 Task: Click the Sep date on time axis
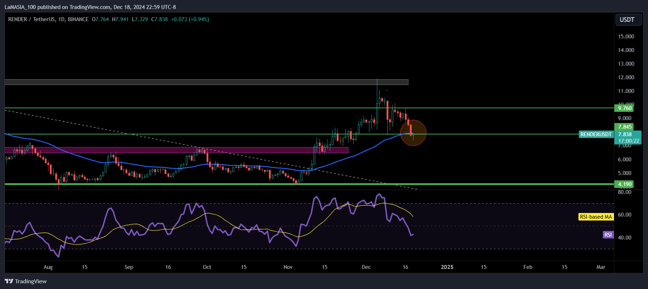pyautogui.click(x=129, y=267)
